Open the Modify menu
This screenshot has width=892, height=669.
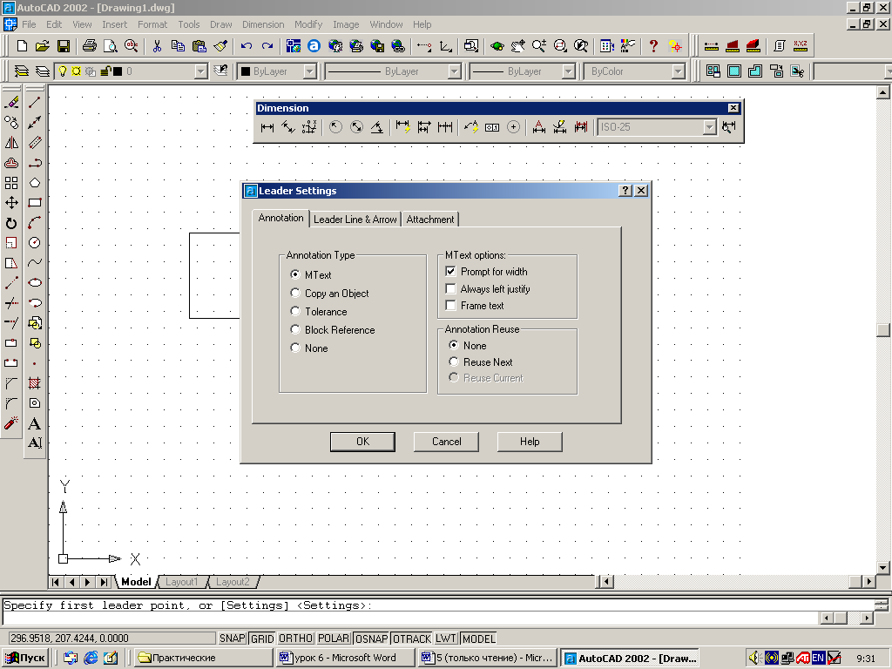(307, 24)
